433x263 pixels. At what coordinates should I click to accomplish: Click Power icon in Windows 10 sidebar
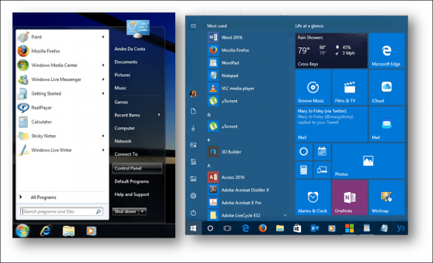[193, 213]
